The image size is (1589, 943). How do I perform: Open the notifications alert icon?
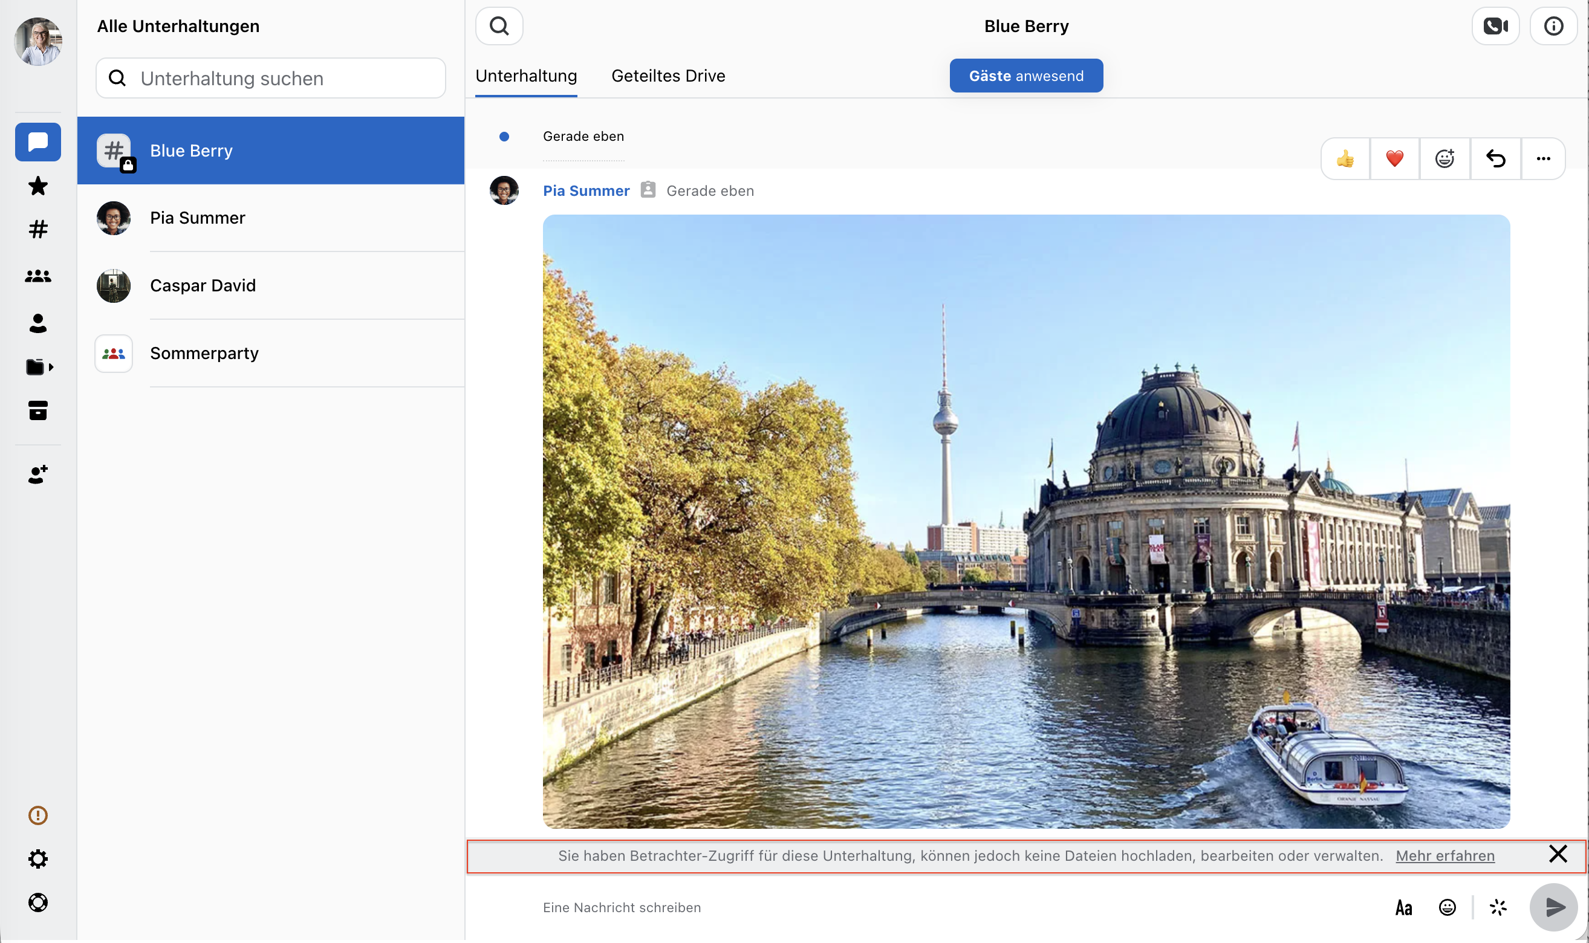(x=38, y=815)
